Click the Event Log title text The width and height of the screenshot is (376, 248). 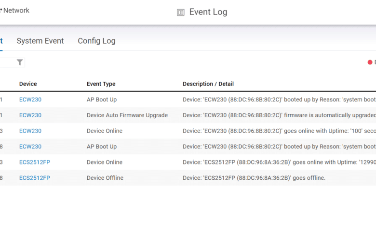point(208,12)
